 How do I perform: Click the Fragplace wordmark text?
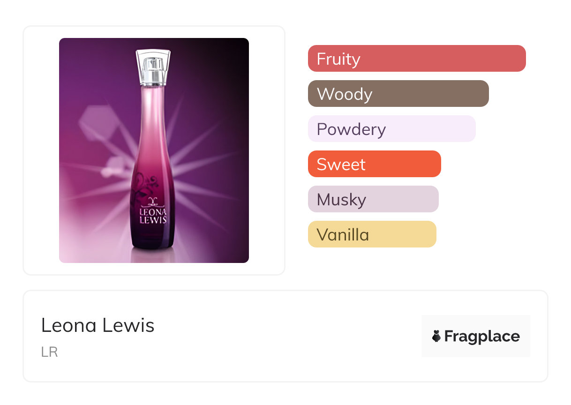point(482,337)
